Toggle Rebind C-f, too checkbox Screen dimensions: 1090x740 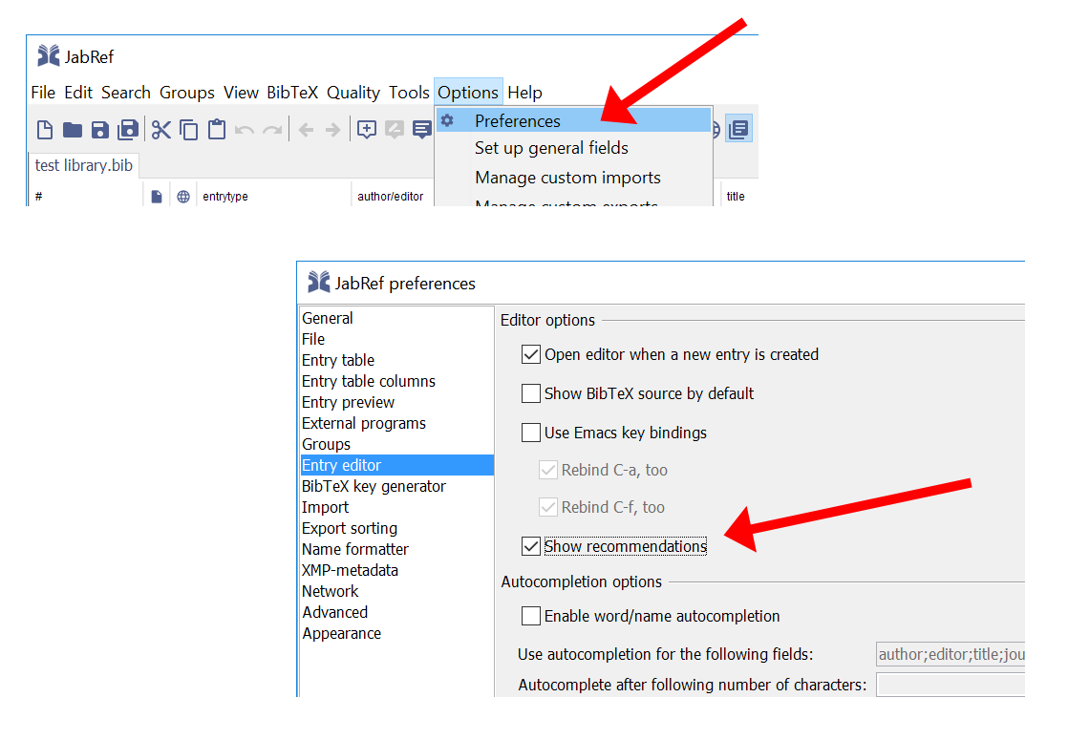tap(547, 507)
